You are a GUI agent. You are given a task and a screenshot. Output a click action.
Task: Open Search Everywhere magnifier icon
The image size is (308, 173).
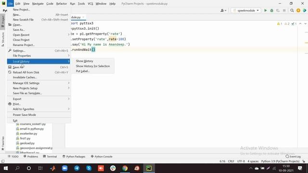coord(292,11)
